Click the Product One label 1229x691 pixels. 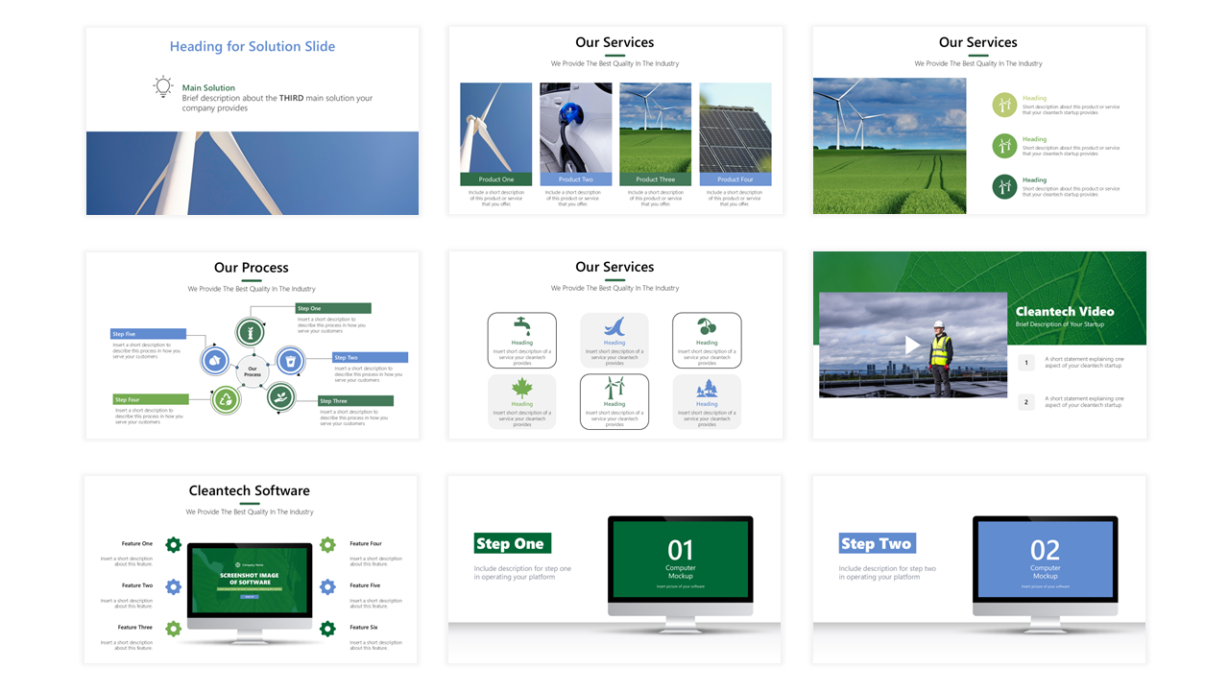point(496,179)
